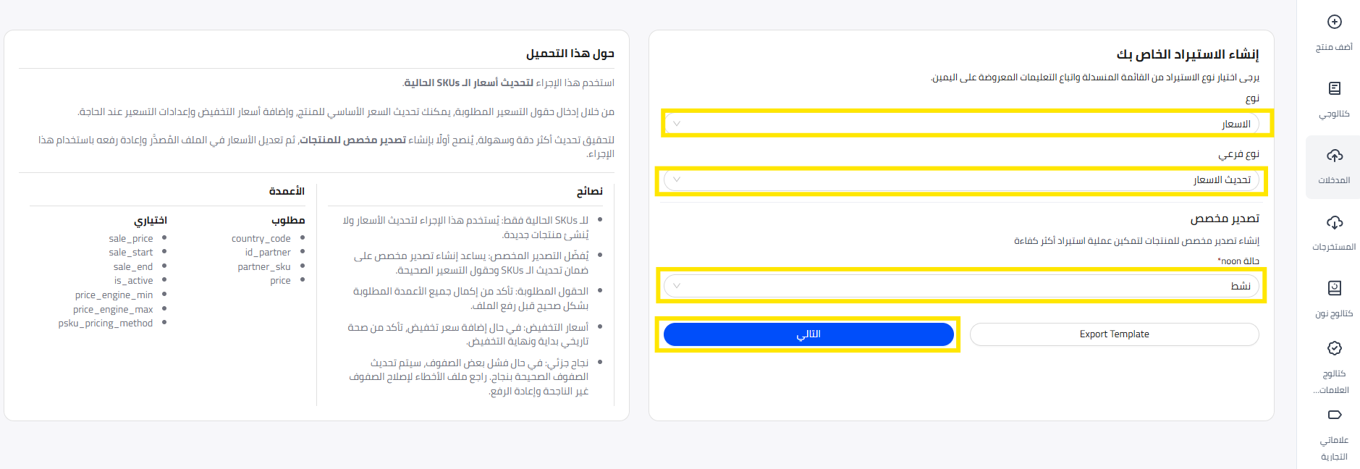Expand the نوع type dropdown

(961, 124)
